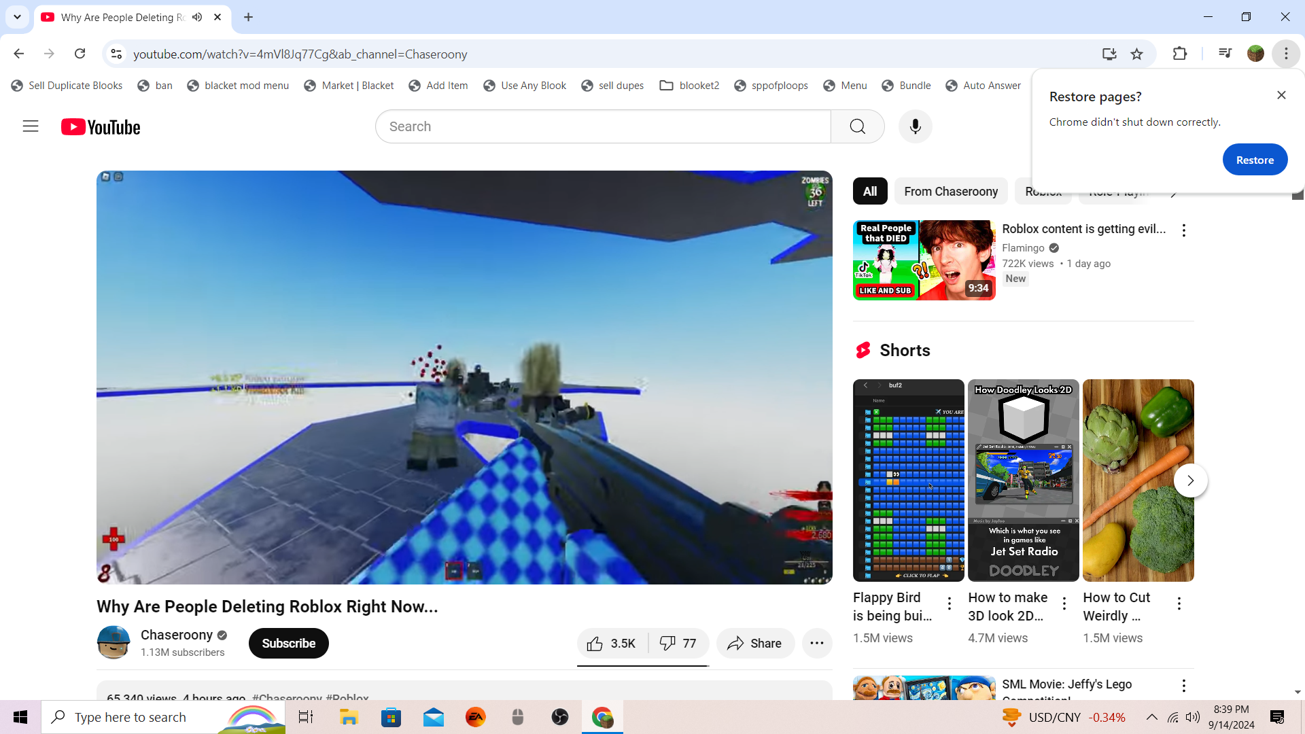
Task: Mute the tab via speaker icon
Action: point(197,17)
